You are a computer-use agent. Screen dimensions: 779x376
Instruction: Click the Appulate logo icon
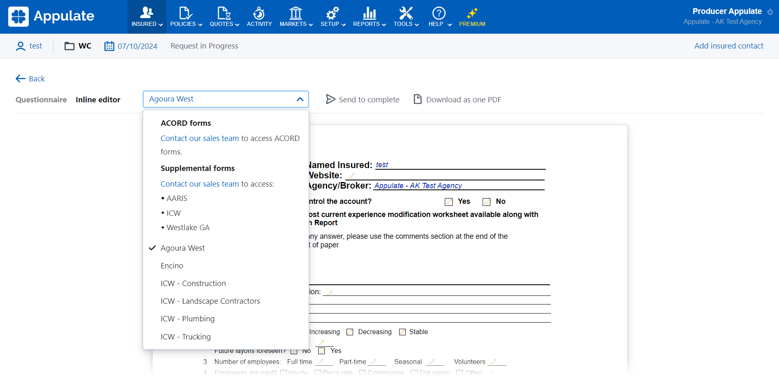point(18,16)
